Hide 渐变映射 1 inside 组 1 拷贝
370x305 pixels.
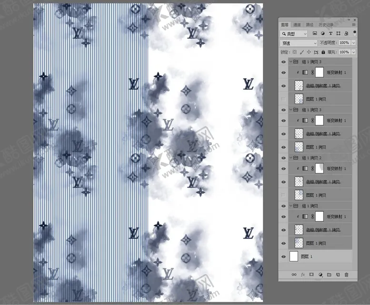pos(283,216)
